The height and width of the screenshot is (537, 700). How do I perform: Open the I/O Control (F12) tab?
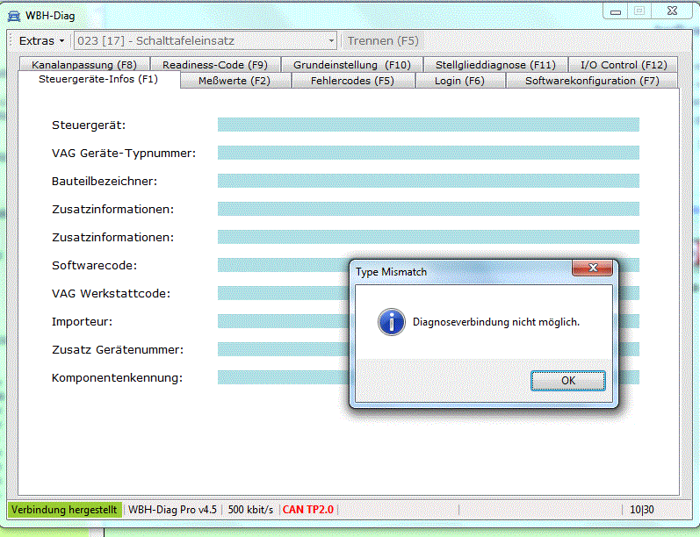point(624,64)
